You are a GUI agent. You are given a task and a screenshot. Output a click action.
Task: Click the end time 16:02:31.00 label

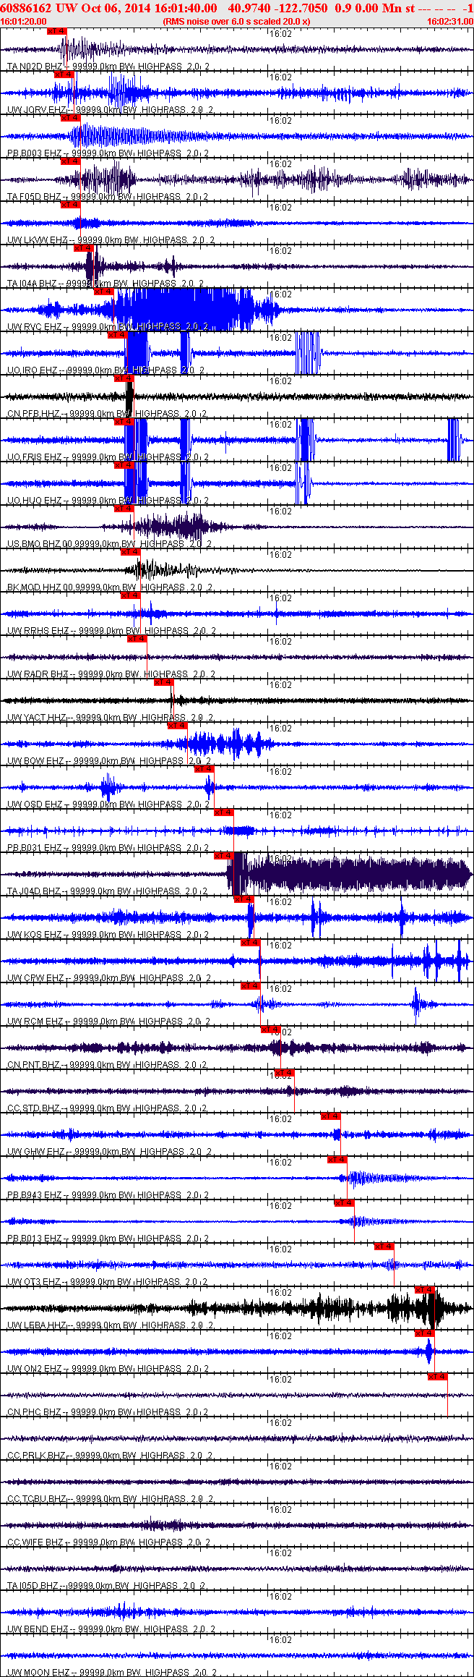click(x=450, y=22)
